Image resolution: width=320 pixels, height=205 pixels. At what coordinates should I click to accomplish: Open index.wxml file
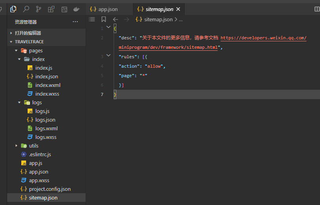click(x=46, y=85)
